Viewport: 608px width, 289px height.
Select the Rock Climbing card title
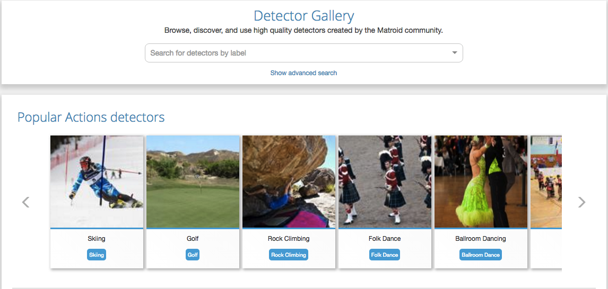(x=289, y=239)
